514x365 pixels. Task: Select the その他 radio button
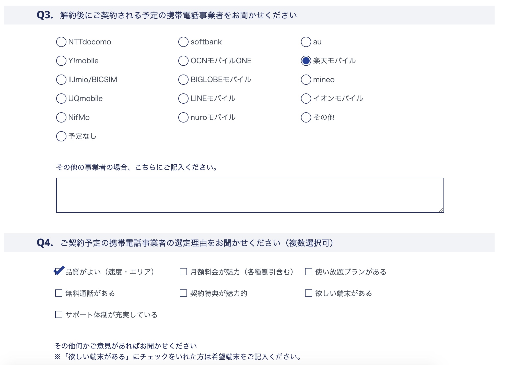coord(306,117)
